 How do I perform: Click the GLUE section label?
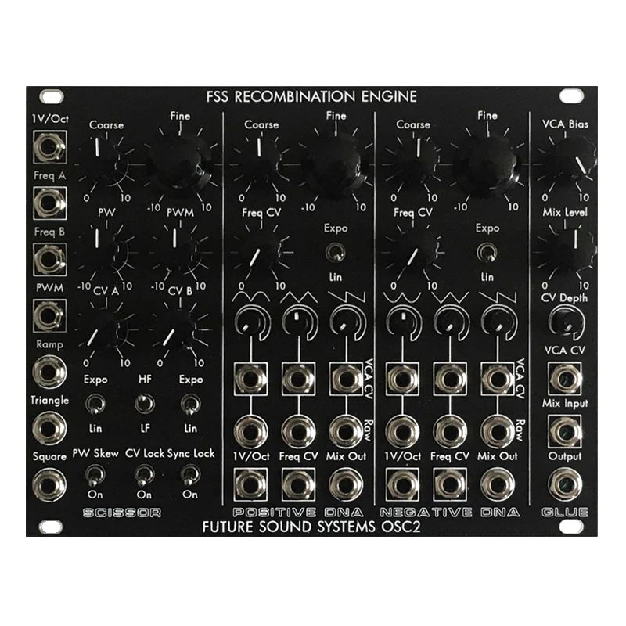click(565, 513)
